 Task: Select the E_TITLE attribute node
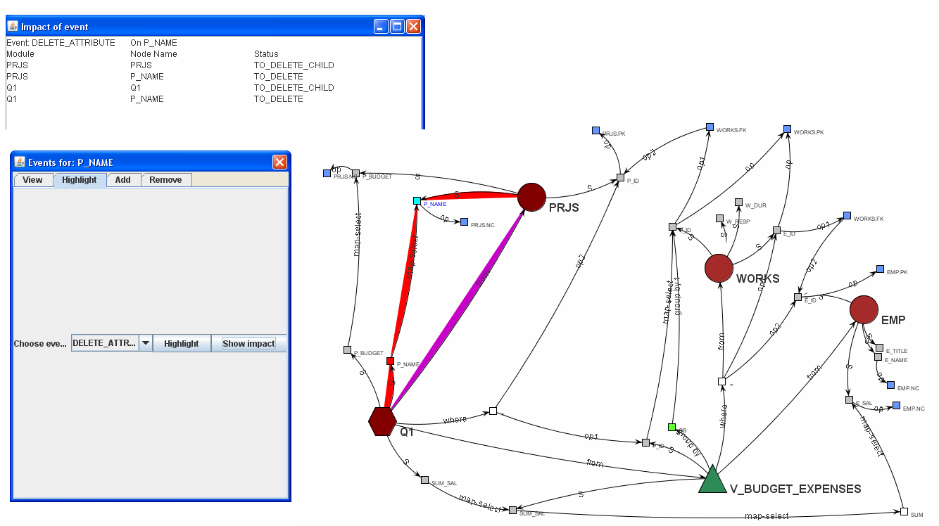click(x=879, y=347)
